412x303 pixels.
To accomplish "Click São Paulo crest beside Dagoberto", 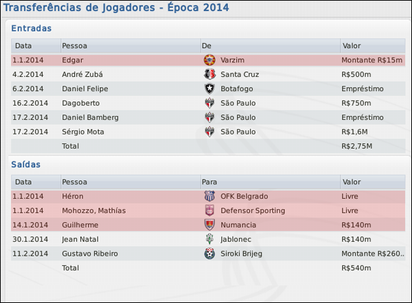I will [209, 103].
